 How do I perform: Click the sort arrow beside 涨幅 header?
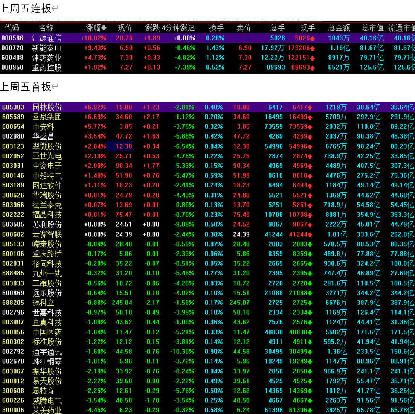coord(104,28)
